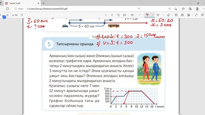Start Read aloud
The height and width of the screenshot is (115, 205).
tap(140, 15)
